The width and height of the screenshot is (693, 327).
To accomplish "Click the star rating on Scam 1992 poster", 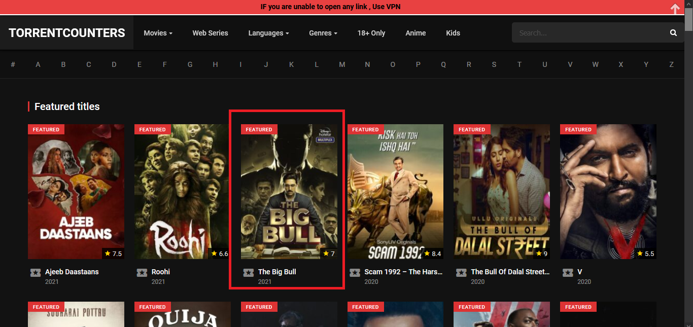I will (x=433, y=253).
